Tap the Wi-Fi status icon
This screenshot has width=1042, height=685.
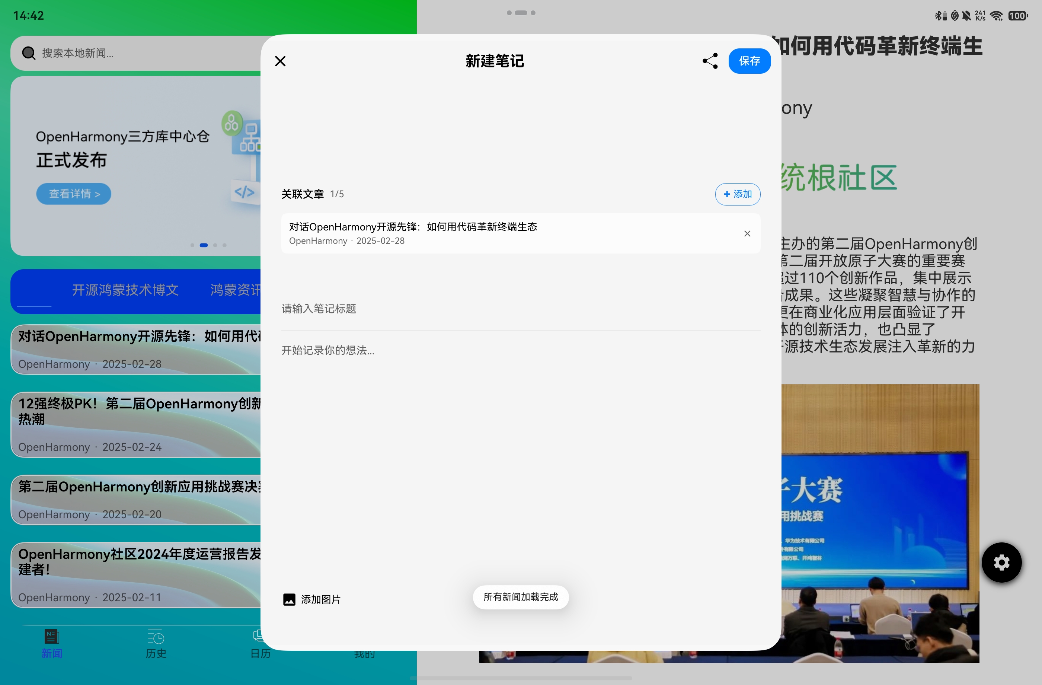tap(997, 16)
